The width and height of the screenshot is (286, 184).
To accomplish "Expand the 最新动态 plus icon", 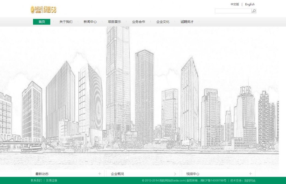I will click(99, 174).
